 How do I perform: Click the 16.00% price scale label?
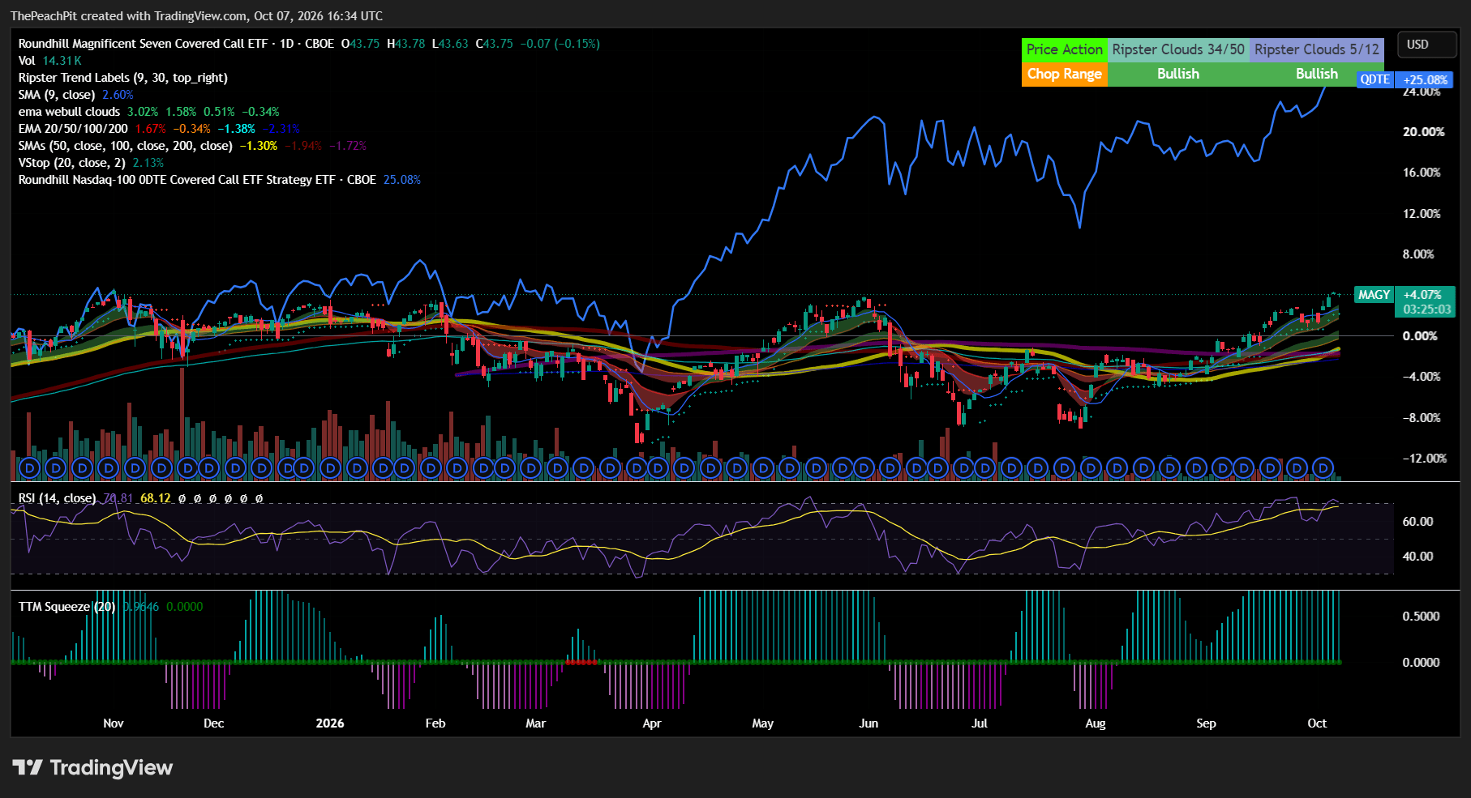1422,173
